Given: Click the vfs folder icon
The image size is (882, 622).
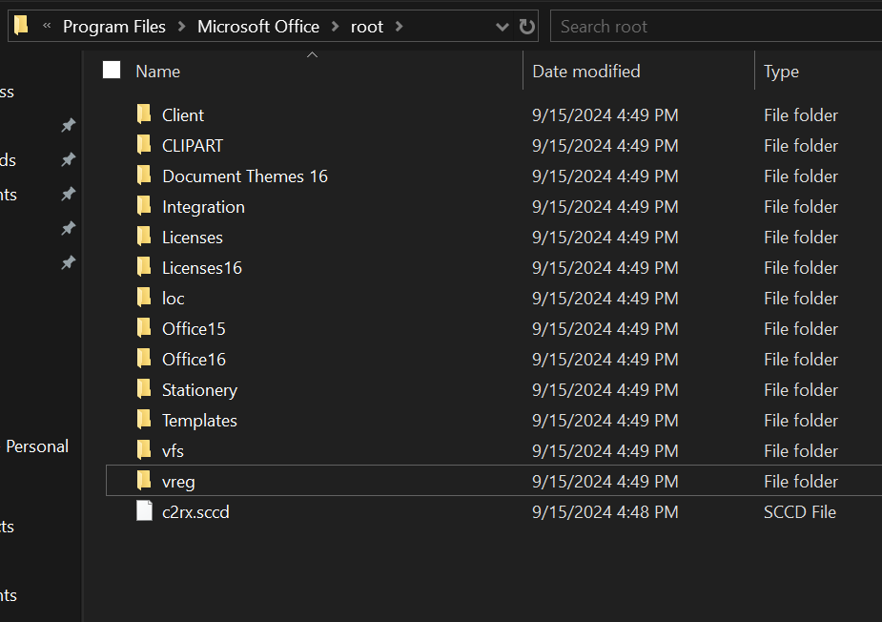Looking at the screenshot, I should point(144,449).
